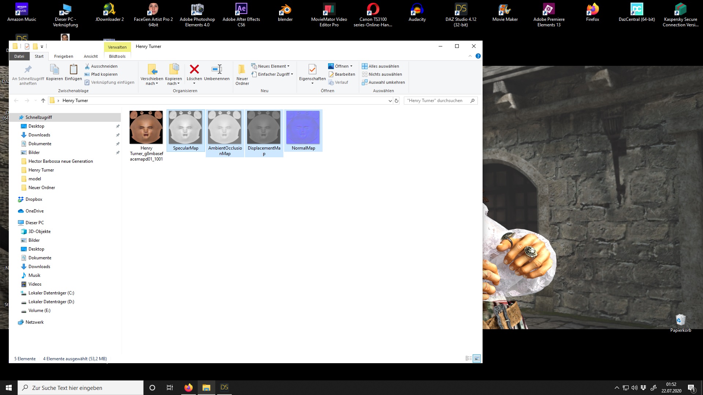Refresh the folder view via address bar
The height and width of the screenshot is (395, 703).
coord(396,101)
